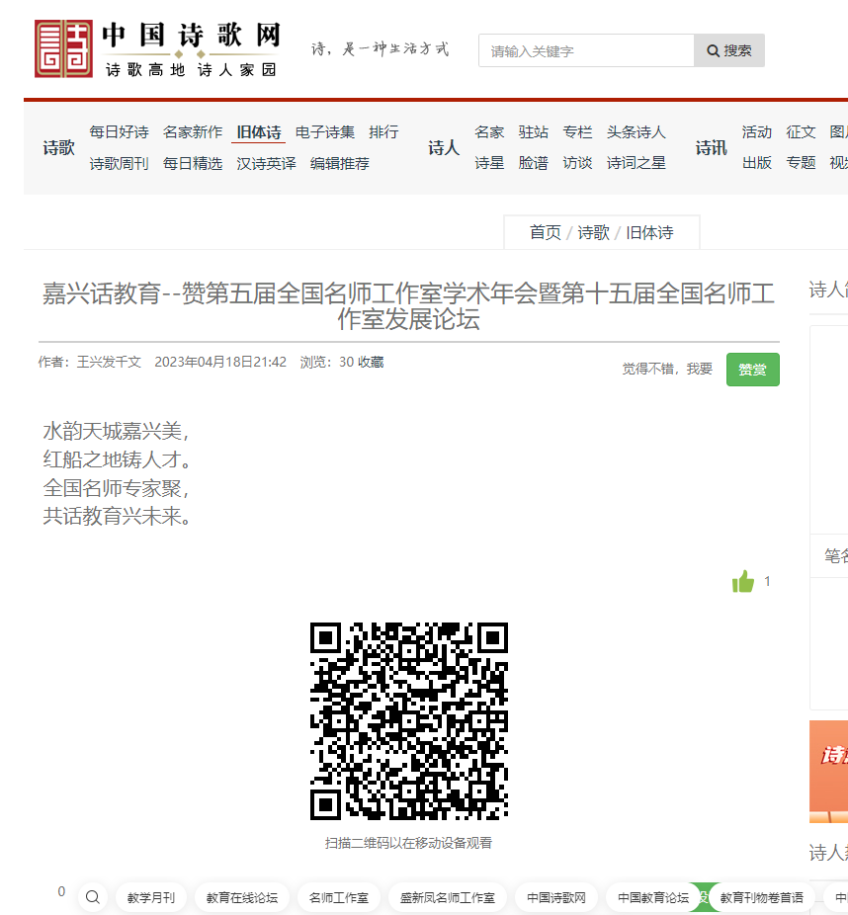
Task: Click the comment count number zero
Action: tap(61, 890)
